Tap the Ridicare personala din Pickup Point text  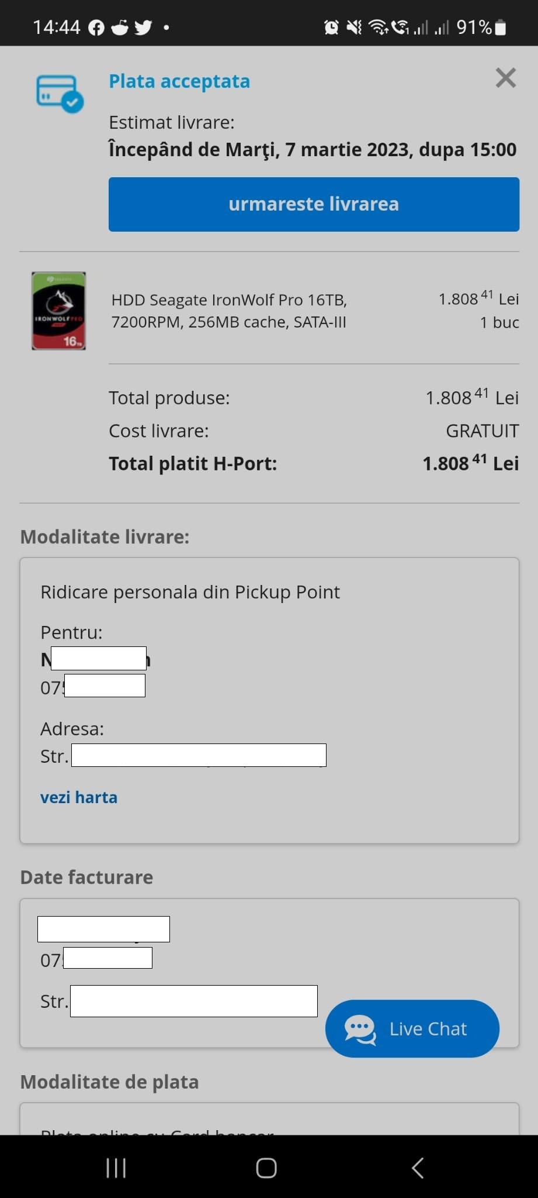pyautogui.click(x=190, y=592)
